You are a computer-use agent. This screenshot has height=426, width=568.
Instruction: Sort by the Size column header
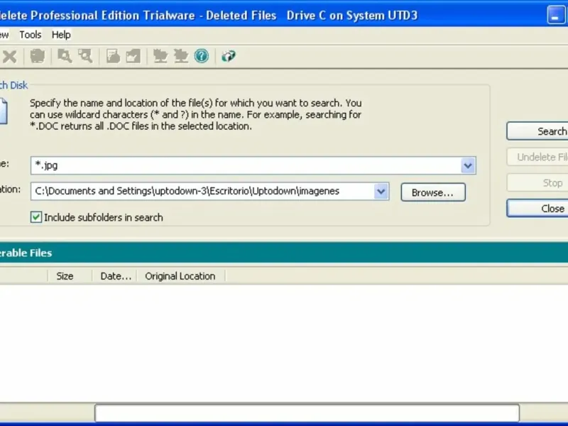click(x=70, y=276)
